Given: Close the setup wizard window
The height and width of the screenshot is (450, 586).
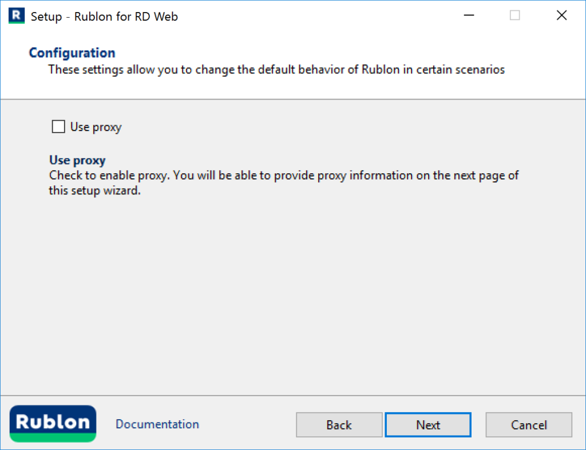Looking at the screenshot, I should point(561,15).
